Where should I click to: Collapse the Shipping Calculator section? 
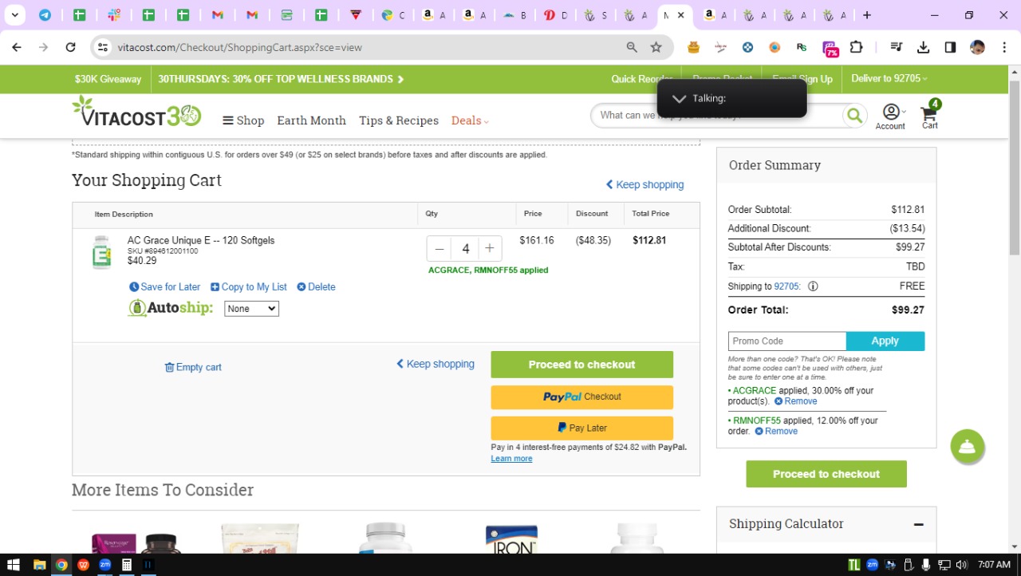919,524
